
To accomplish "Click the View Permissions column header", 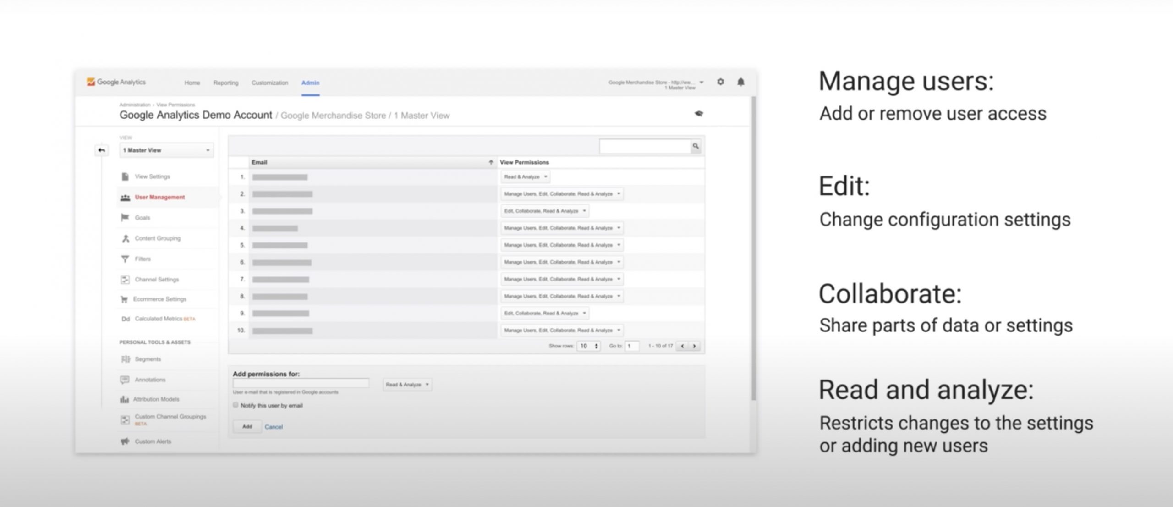I will (x=524, y=162).
